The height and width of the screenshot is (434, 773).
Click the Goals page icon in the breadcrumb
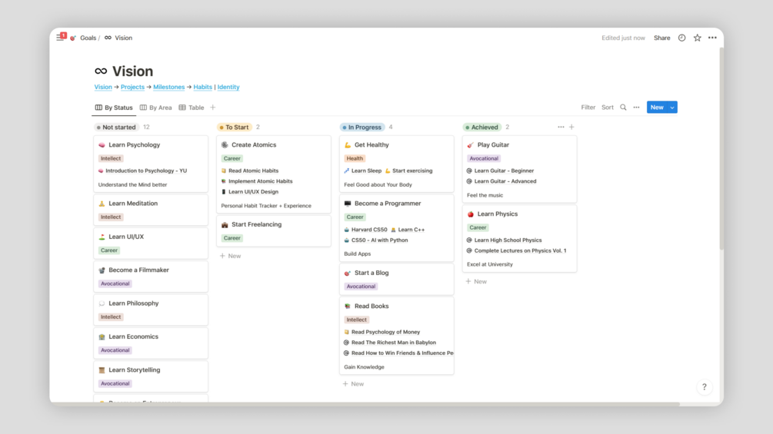point(73,38)
